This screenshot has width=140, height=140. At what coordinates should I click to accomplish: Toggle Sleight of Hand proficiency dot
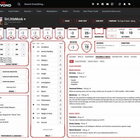(33, 113)
